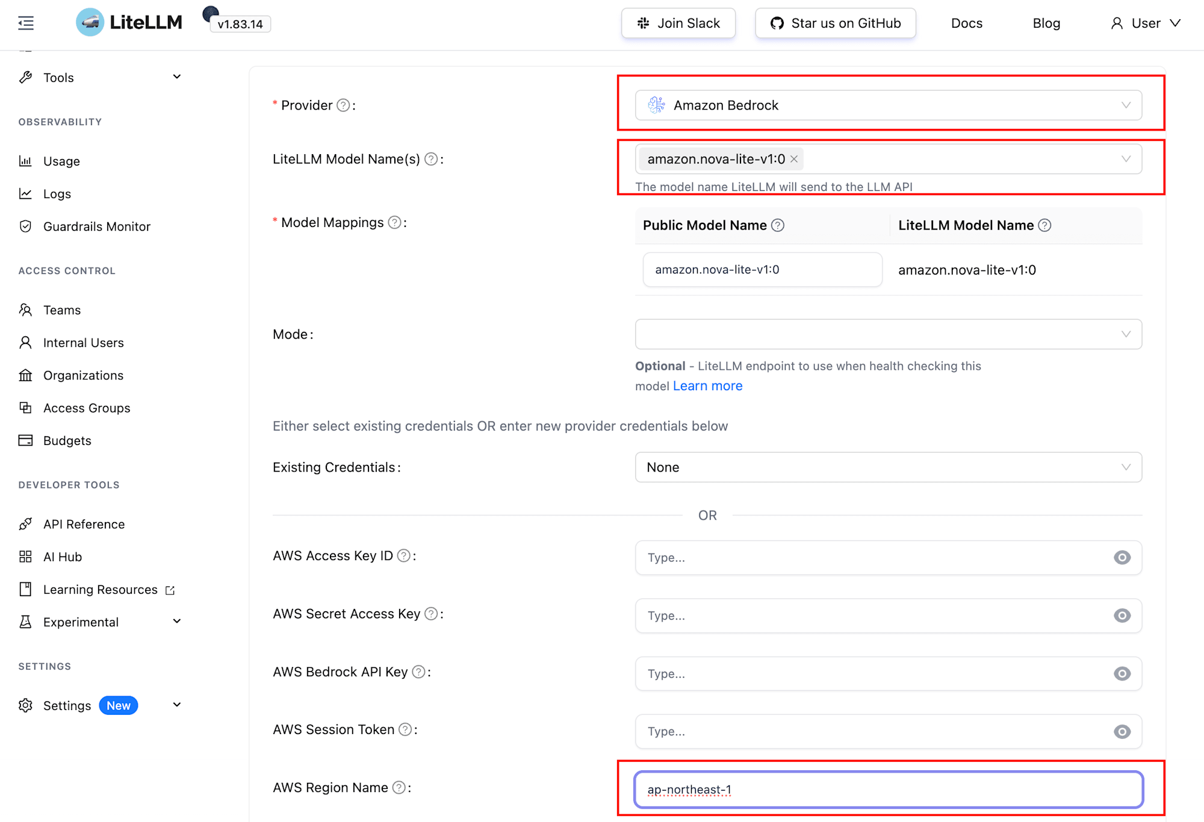Focus the AWS Bedrock API Key field

click(889, 673)
